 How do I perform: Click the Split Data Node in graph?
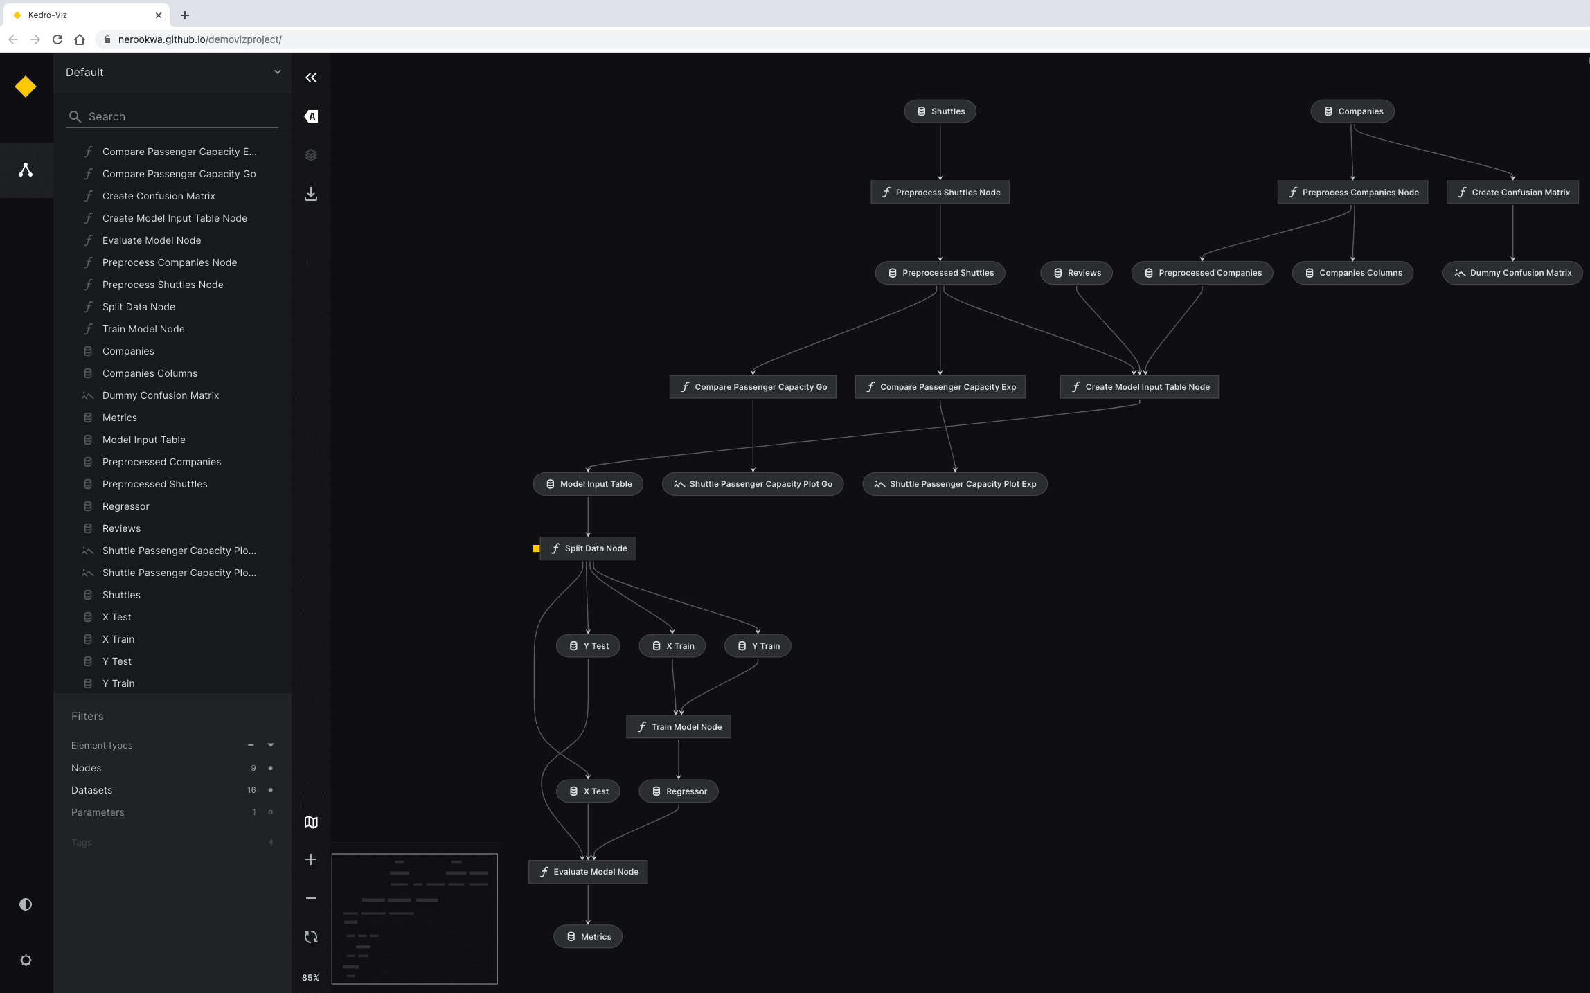point(589,548)
